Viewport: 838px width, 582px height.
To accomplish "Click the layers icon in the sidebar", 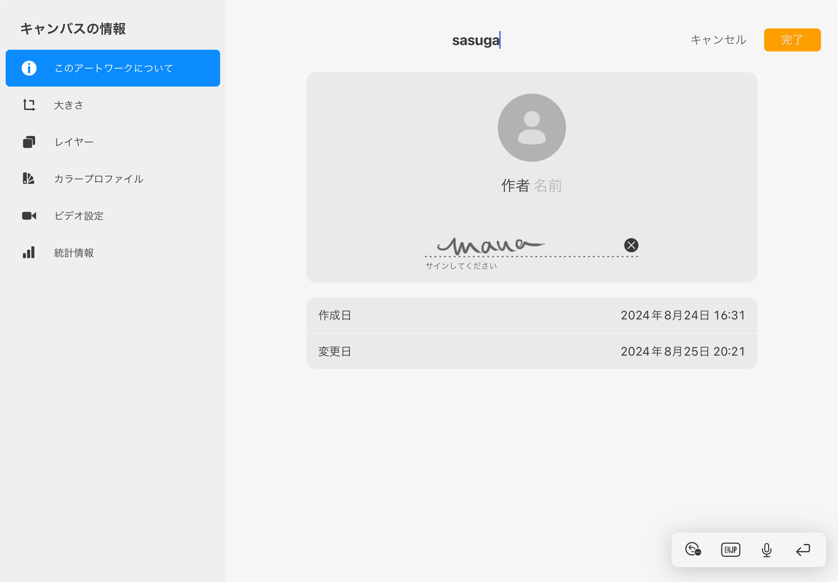I will (x=29, y=142).
